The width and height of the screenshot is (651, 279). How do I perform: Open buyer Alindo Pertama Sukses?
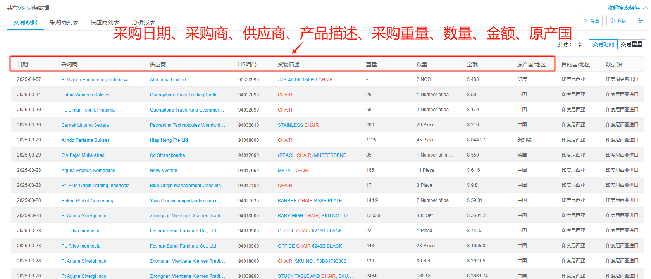[85, 140]
